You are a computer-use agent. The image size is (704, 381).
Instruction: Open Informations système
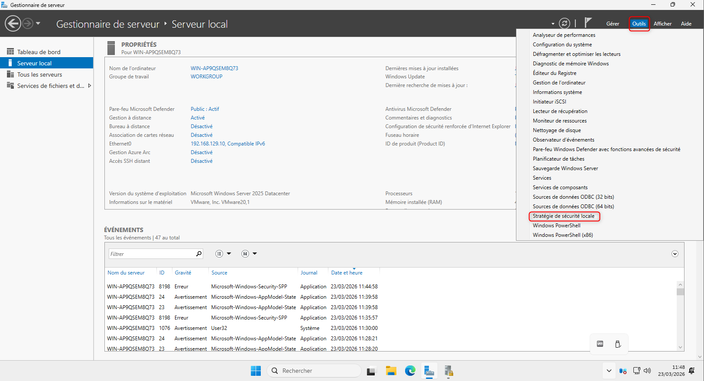pos(557,92)
